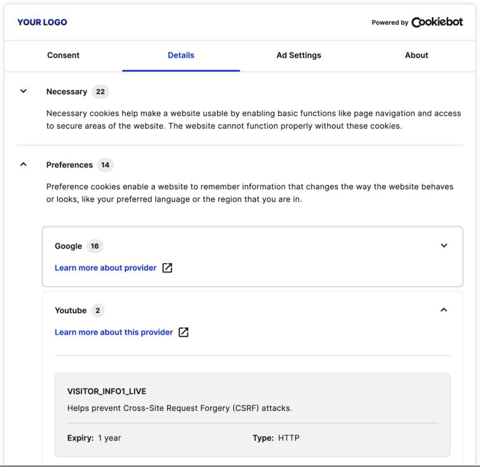Click Learn more about provider link
This screenshot has height=467, width=480.
[105, 268]
